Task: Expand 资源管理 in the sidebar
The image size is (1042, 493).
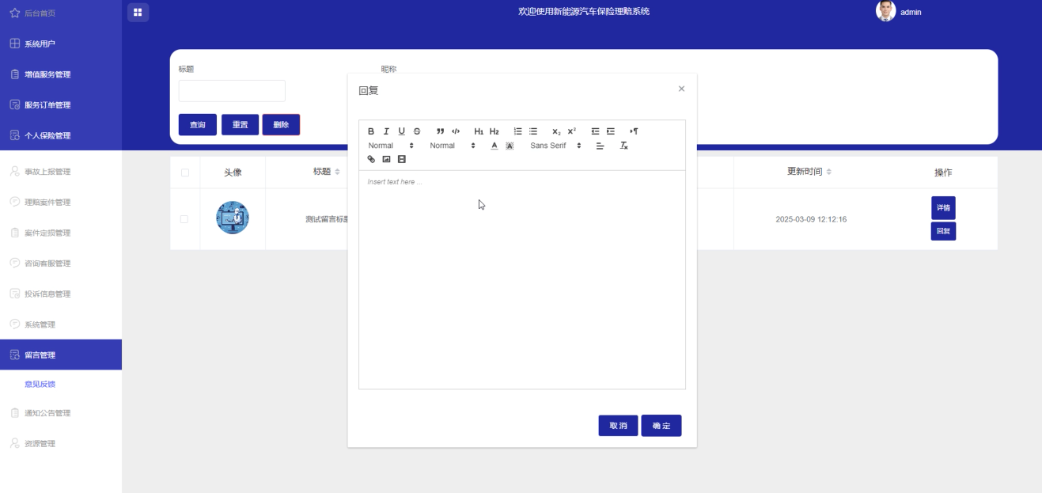Action: (61, 443)
